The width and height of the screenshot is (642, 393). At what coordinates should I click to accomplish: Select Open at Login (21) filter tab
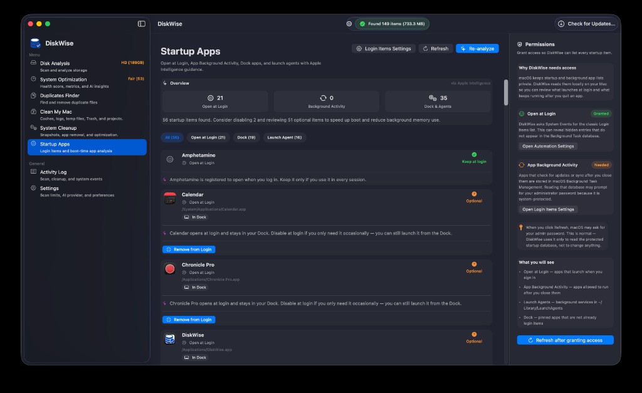pos(208,137)
